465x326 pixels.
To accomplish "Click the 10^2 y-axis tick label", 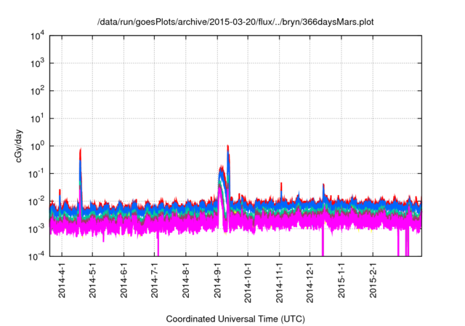I will pos(39,91).
